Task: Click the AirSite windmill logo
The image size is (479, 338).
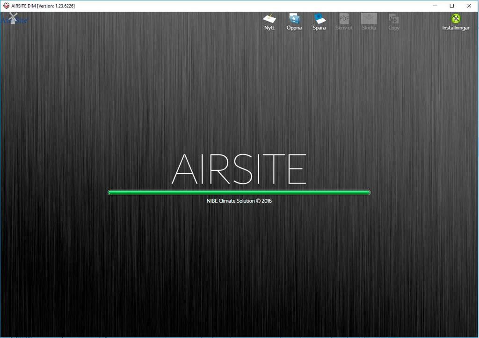Action: click(x=14, y=19)
